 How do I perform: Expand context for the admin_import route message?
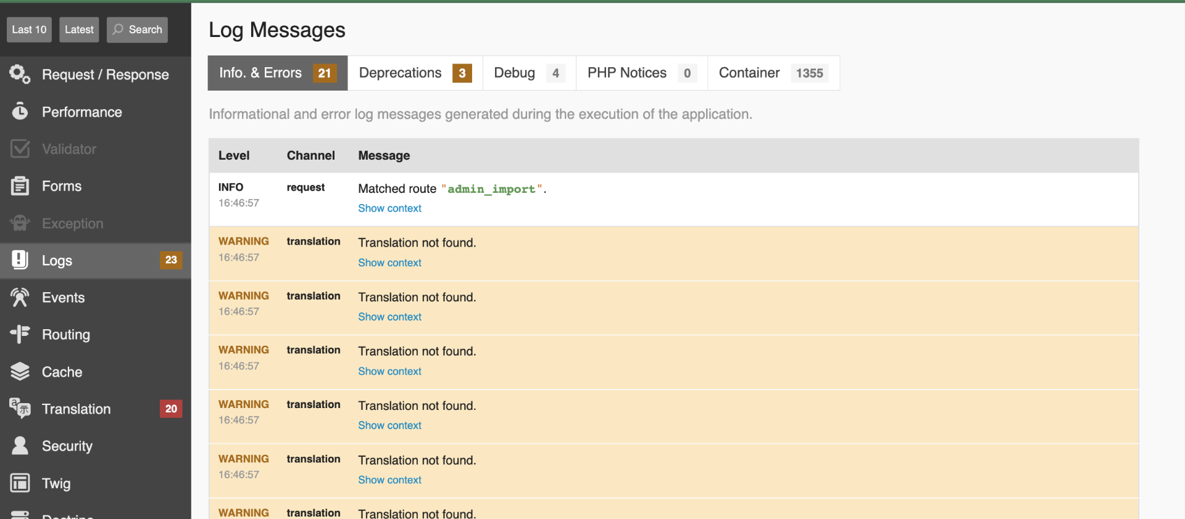click(389, 208)
